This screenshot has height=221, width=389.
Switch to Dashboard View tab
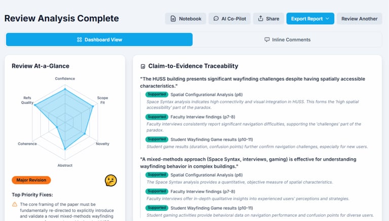[x=99, y=40]
